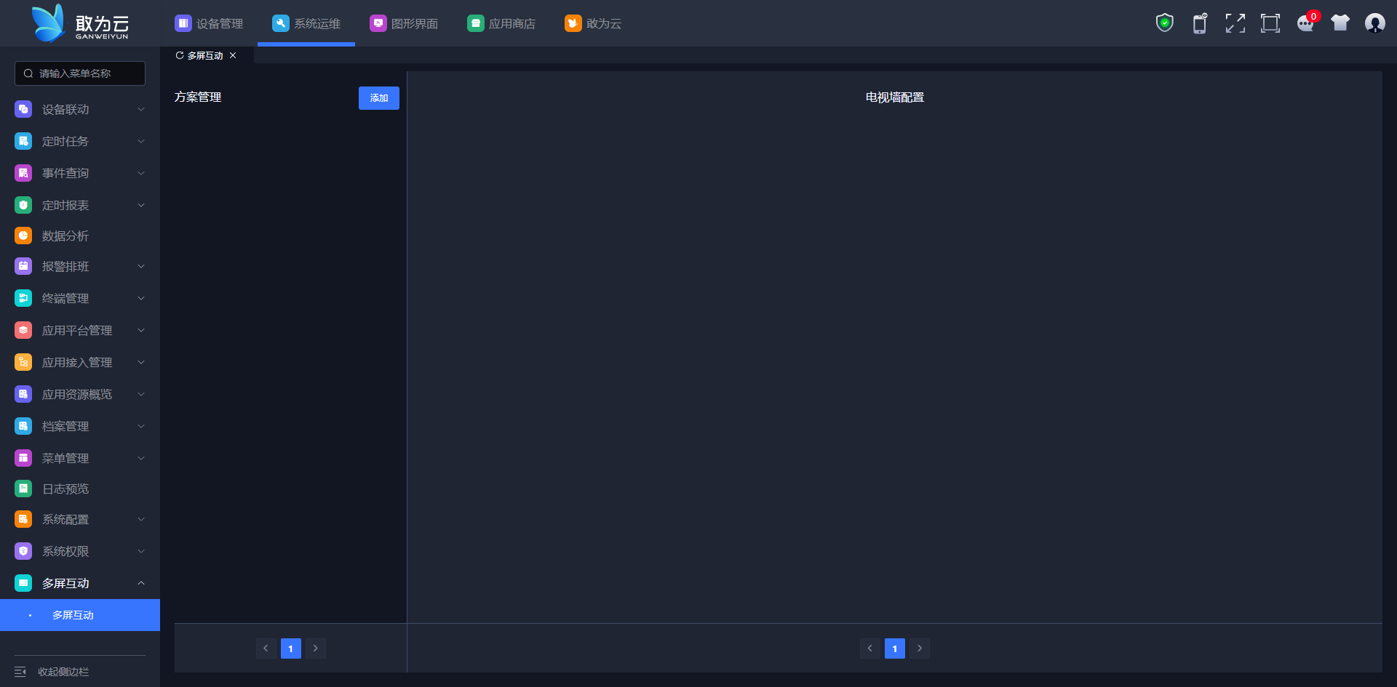Click the 应用平台管理 layers icon
Screen dimensions: 1397x687
point(23,330)
